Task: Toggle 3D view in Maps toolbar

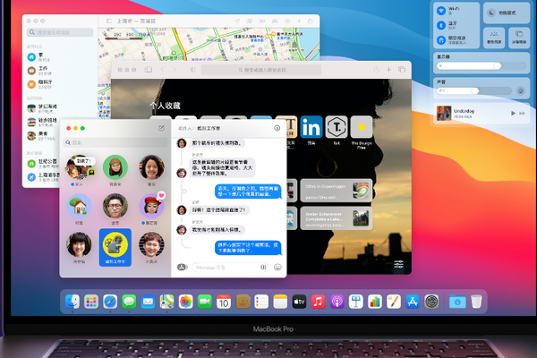Action: 262,21
